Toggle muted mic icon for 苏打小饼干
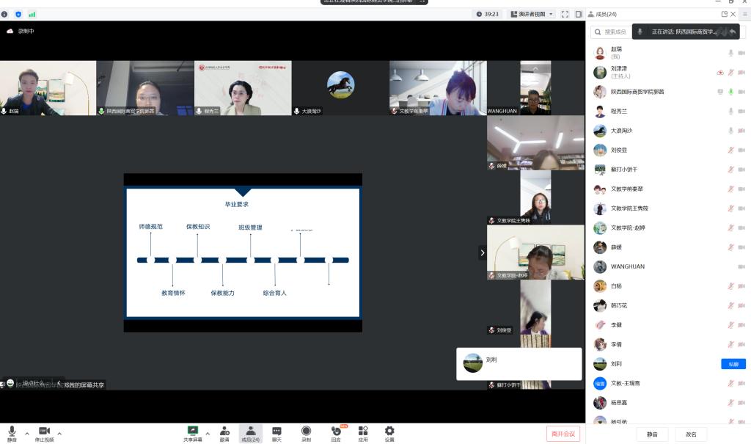751x444 pixels. (x=731, y=170)
